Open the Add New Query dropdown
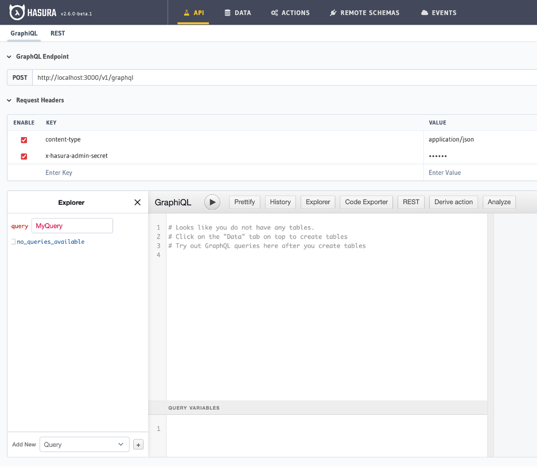Image resolution: width=537 pixels, height=467 pixels. [x=84, y=445]
